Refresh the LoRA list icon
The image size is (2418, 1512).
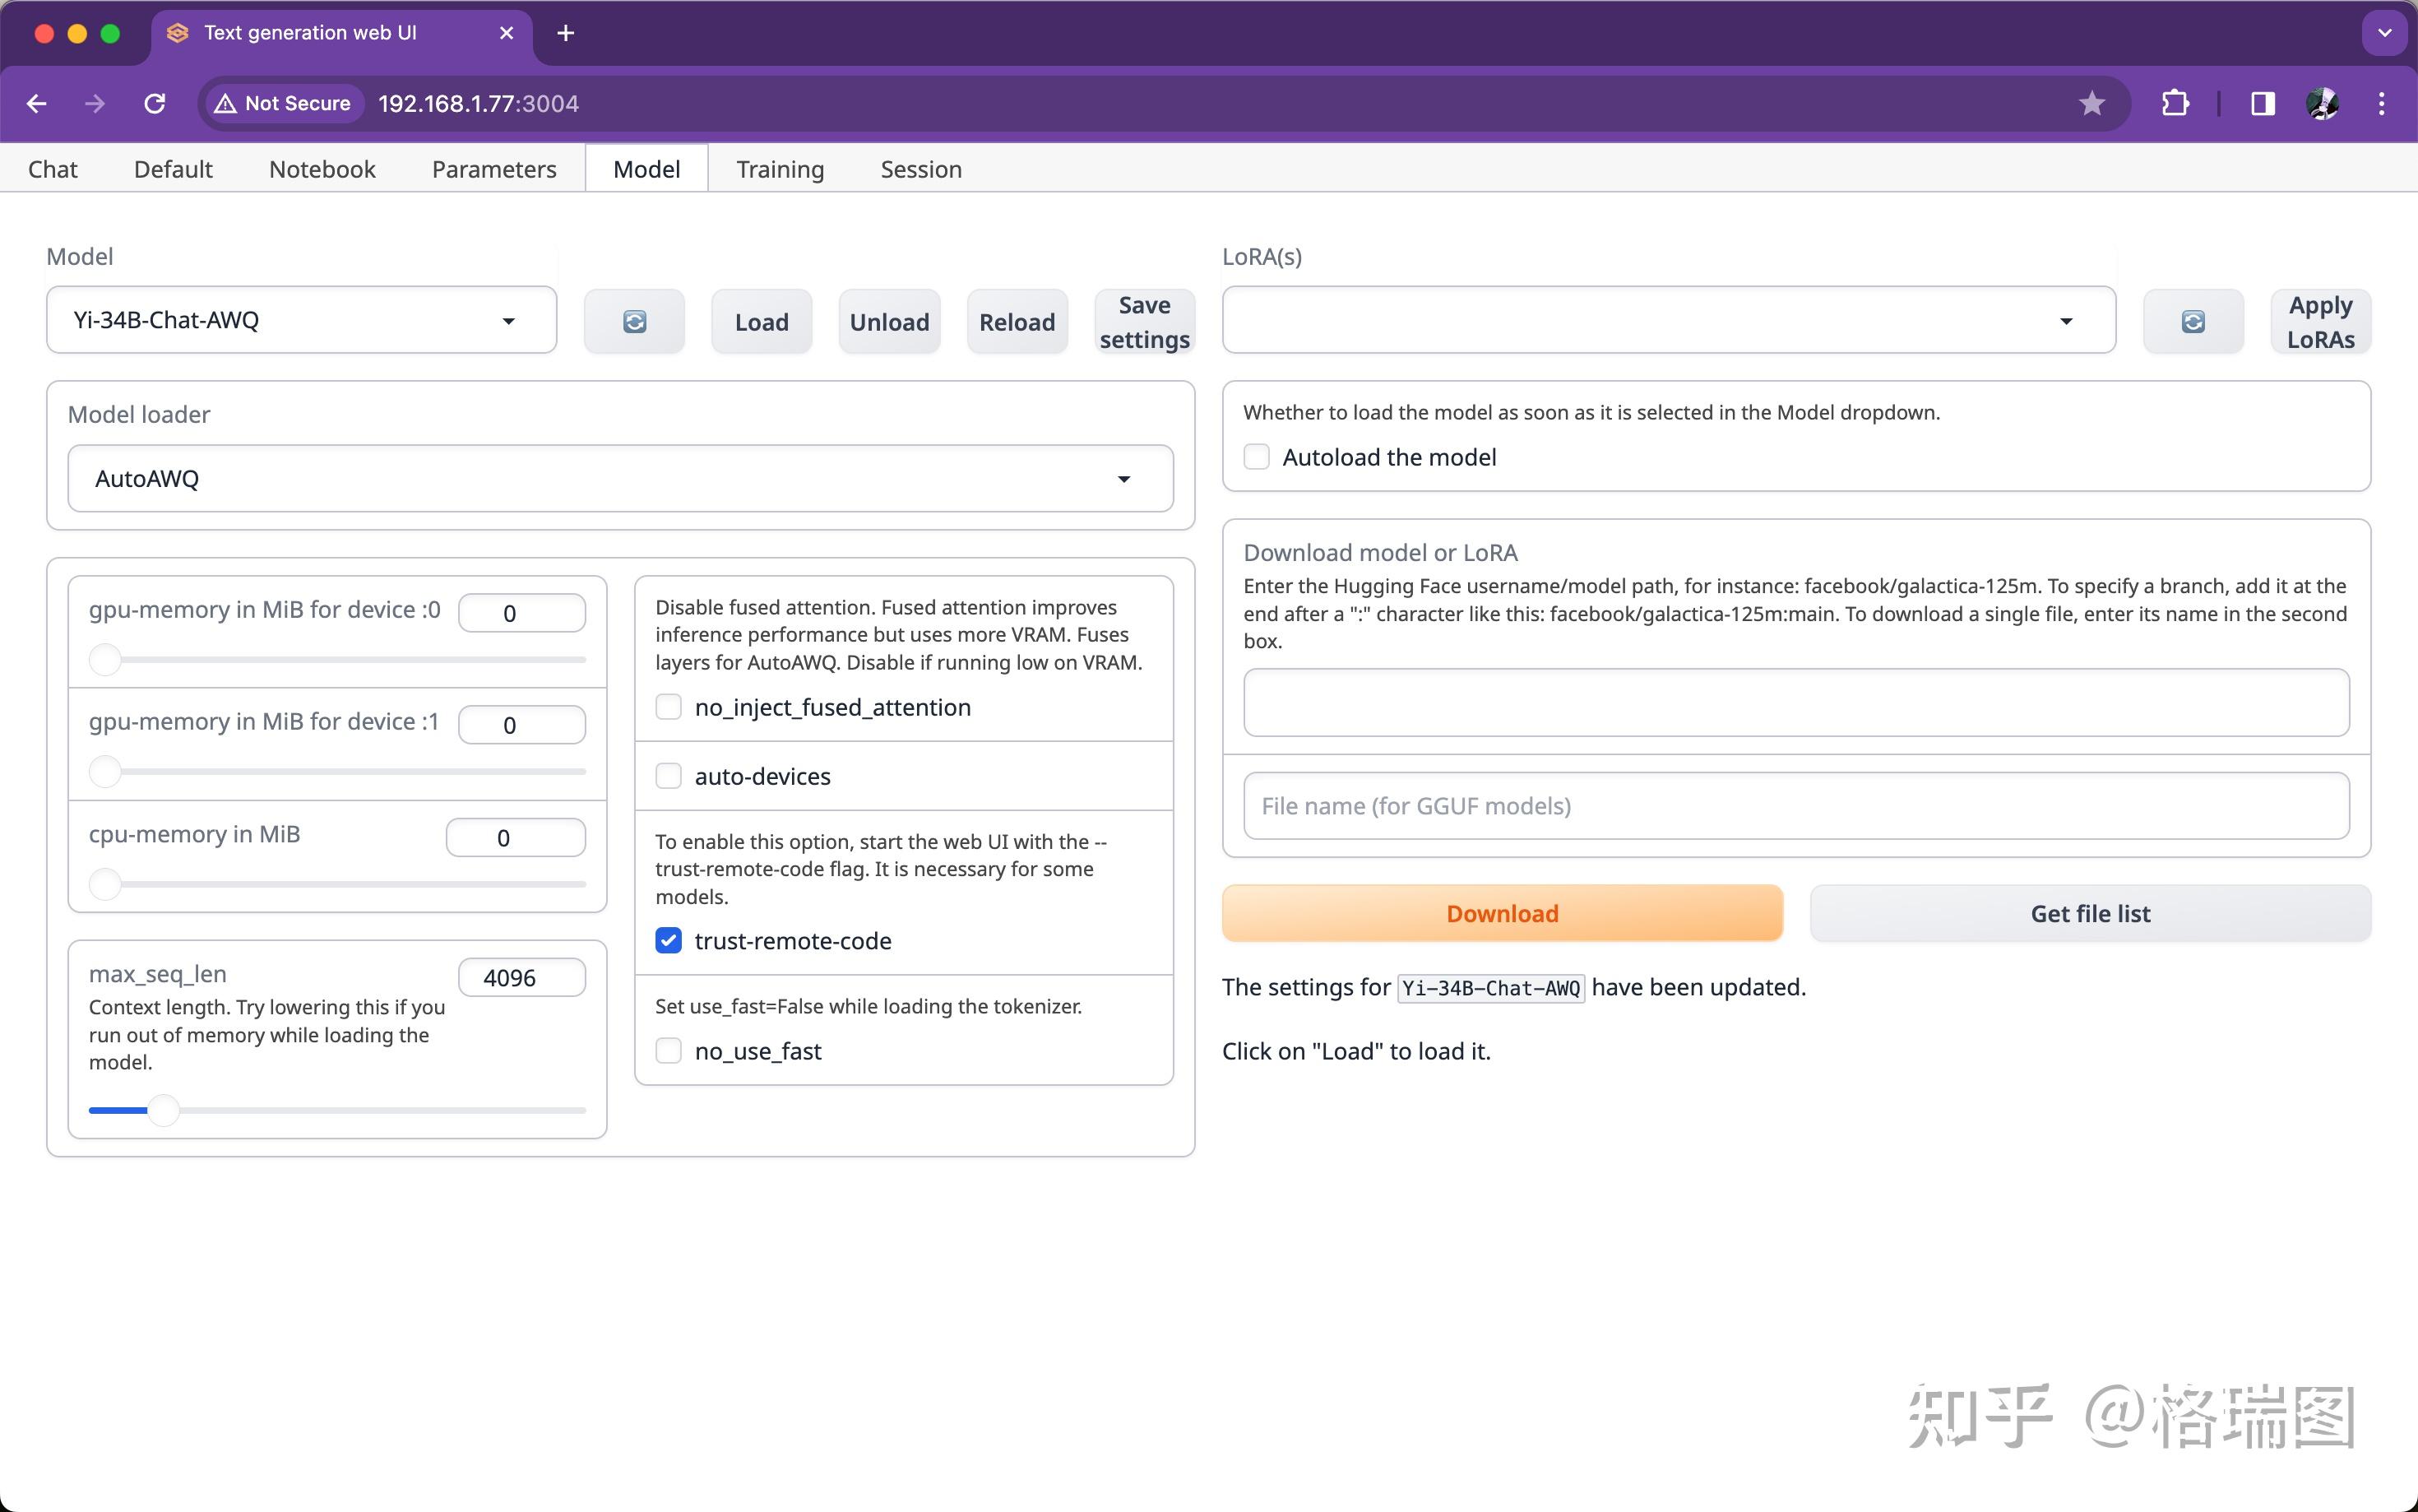(2192, 321)
